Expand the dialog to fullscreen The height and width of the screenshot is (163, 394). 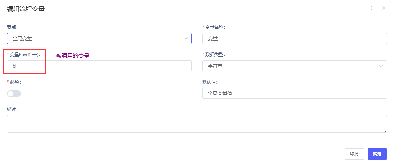(x=374, y=8)
